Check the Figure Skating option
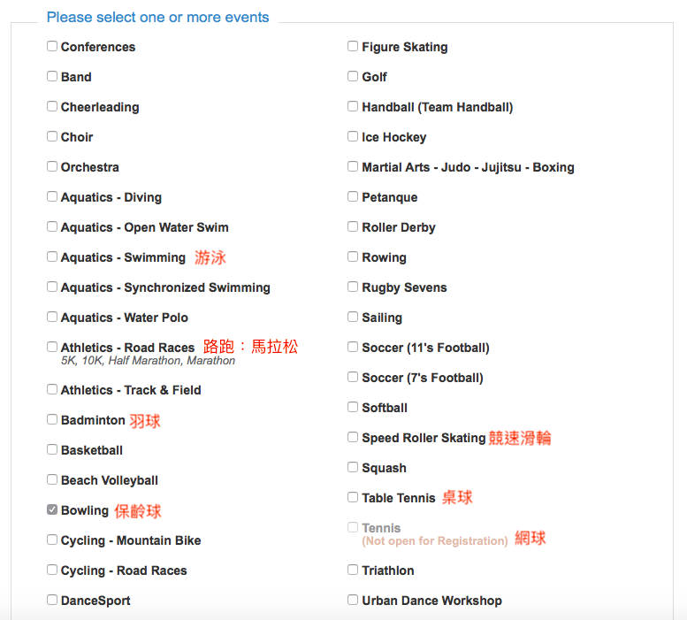This screenshot has width=687, height=620. [353, 46]
